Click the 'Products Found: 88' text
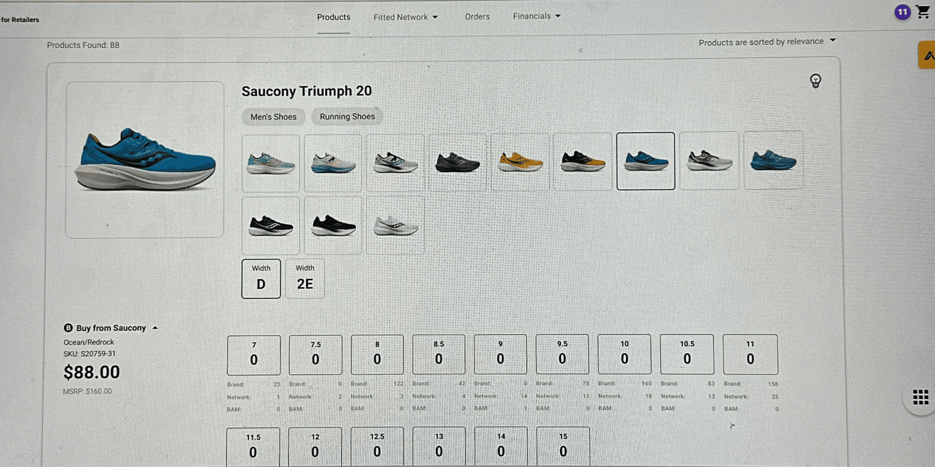Image resolution: width=935 pixels, height=467 pixels. tap(83, 45)
